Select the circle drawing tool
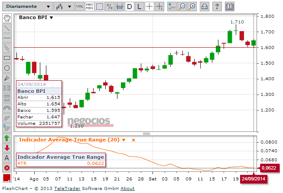283x193 pixels. click(x=7, y=68)
